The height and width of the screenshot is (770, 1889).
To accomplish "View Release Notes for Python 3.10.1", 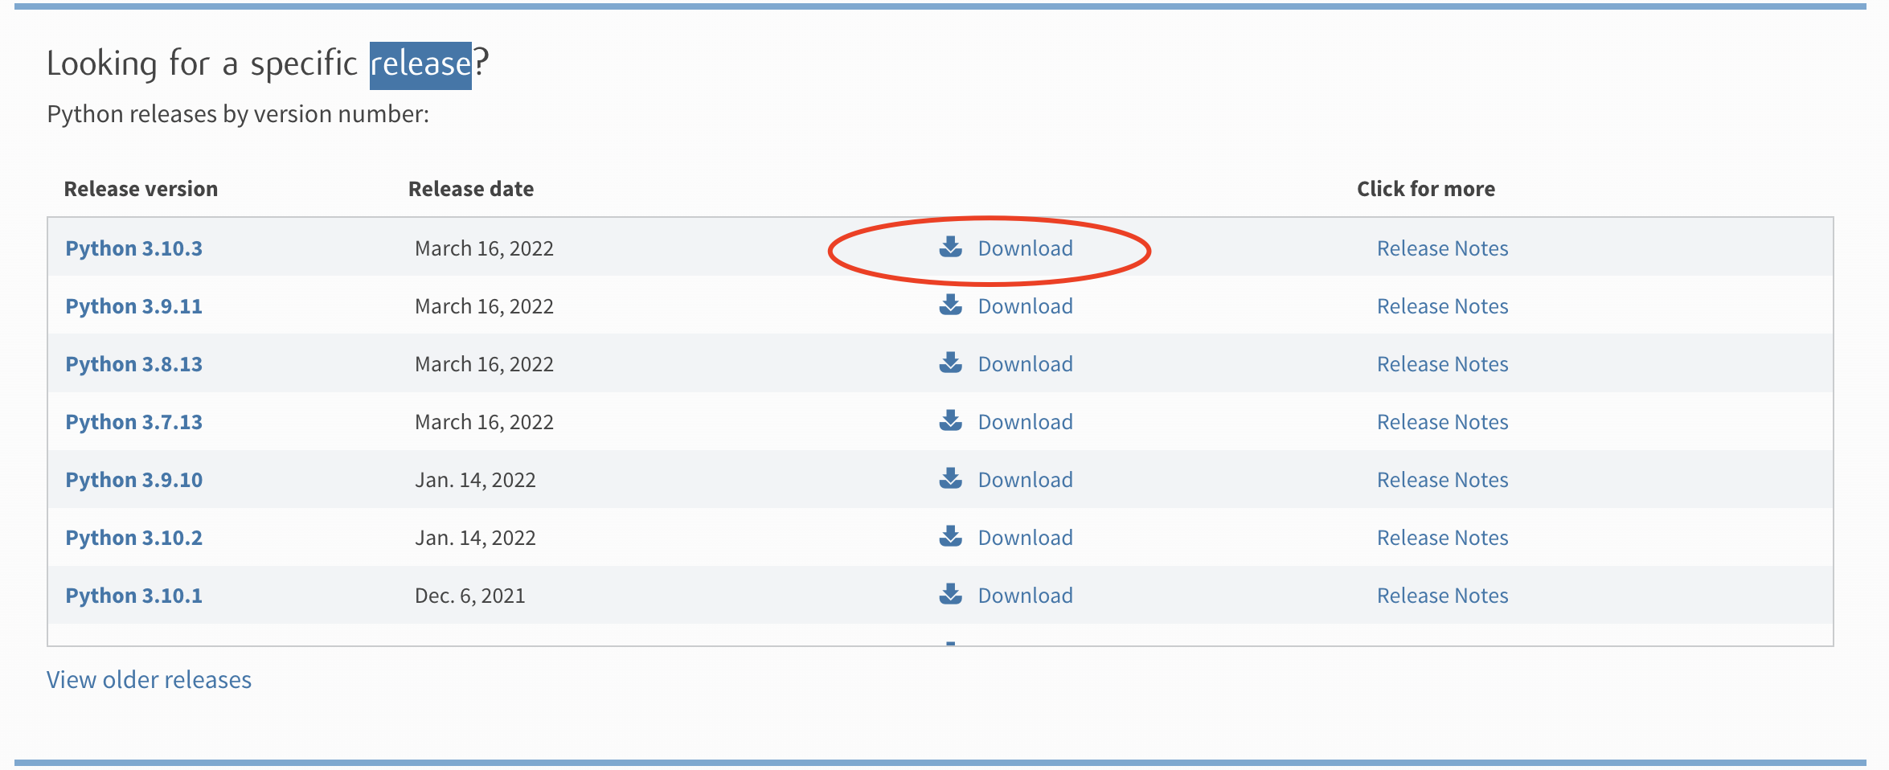I will (x=1443, y=596).
